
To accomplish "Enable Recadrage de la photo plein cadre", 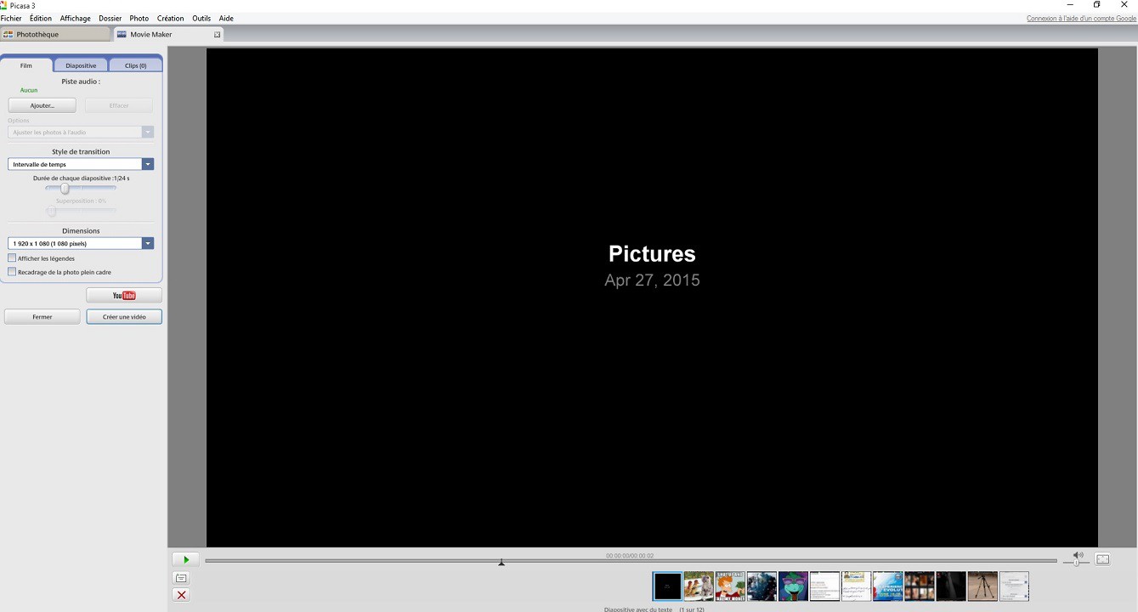I will pos(12,272).
